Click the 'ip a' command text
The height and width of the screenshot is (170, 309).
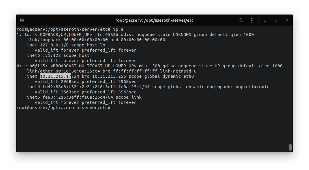point(118,29)
